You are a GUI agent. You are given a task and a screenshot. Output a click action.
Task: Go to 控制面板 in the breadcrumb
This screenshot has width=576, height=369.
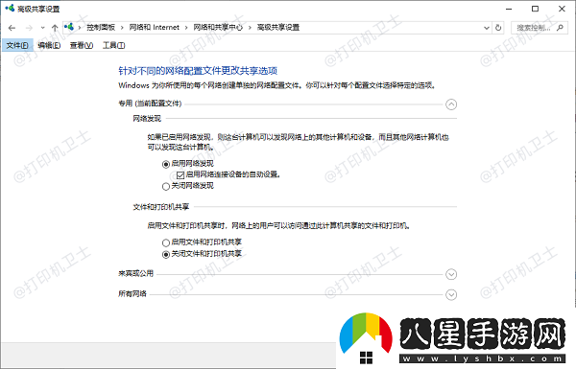(x=101, y=28)
